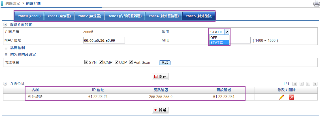Go to previous page of address list

point(302,84)
